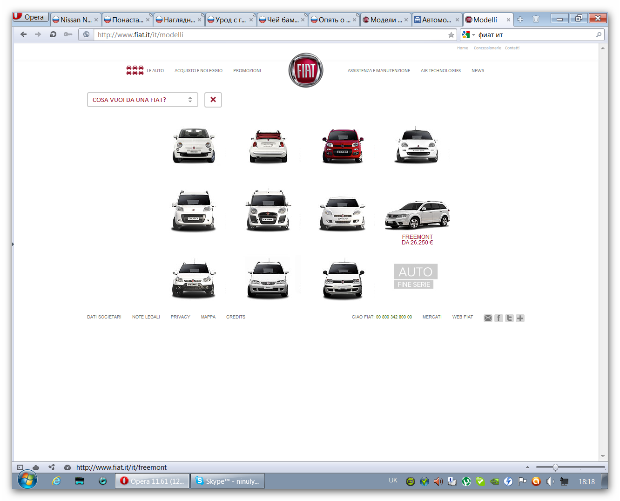Select the Sedici thumbnail

coord(194,278)
